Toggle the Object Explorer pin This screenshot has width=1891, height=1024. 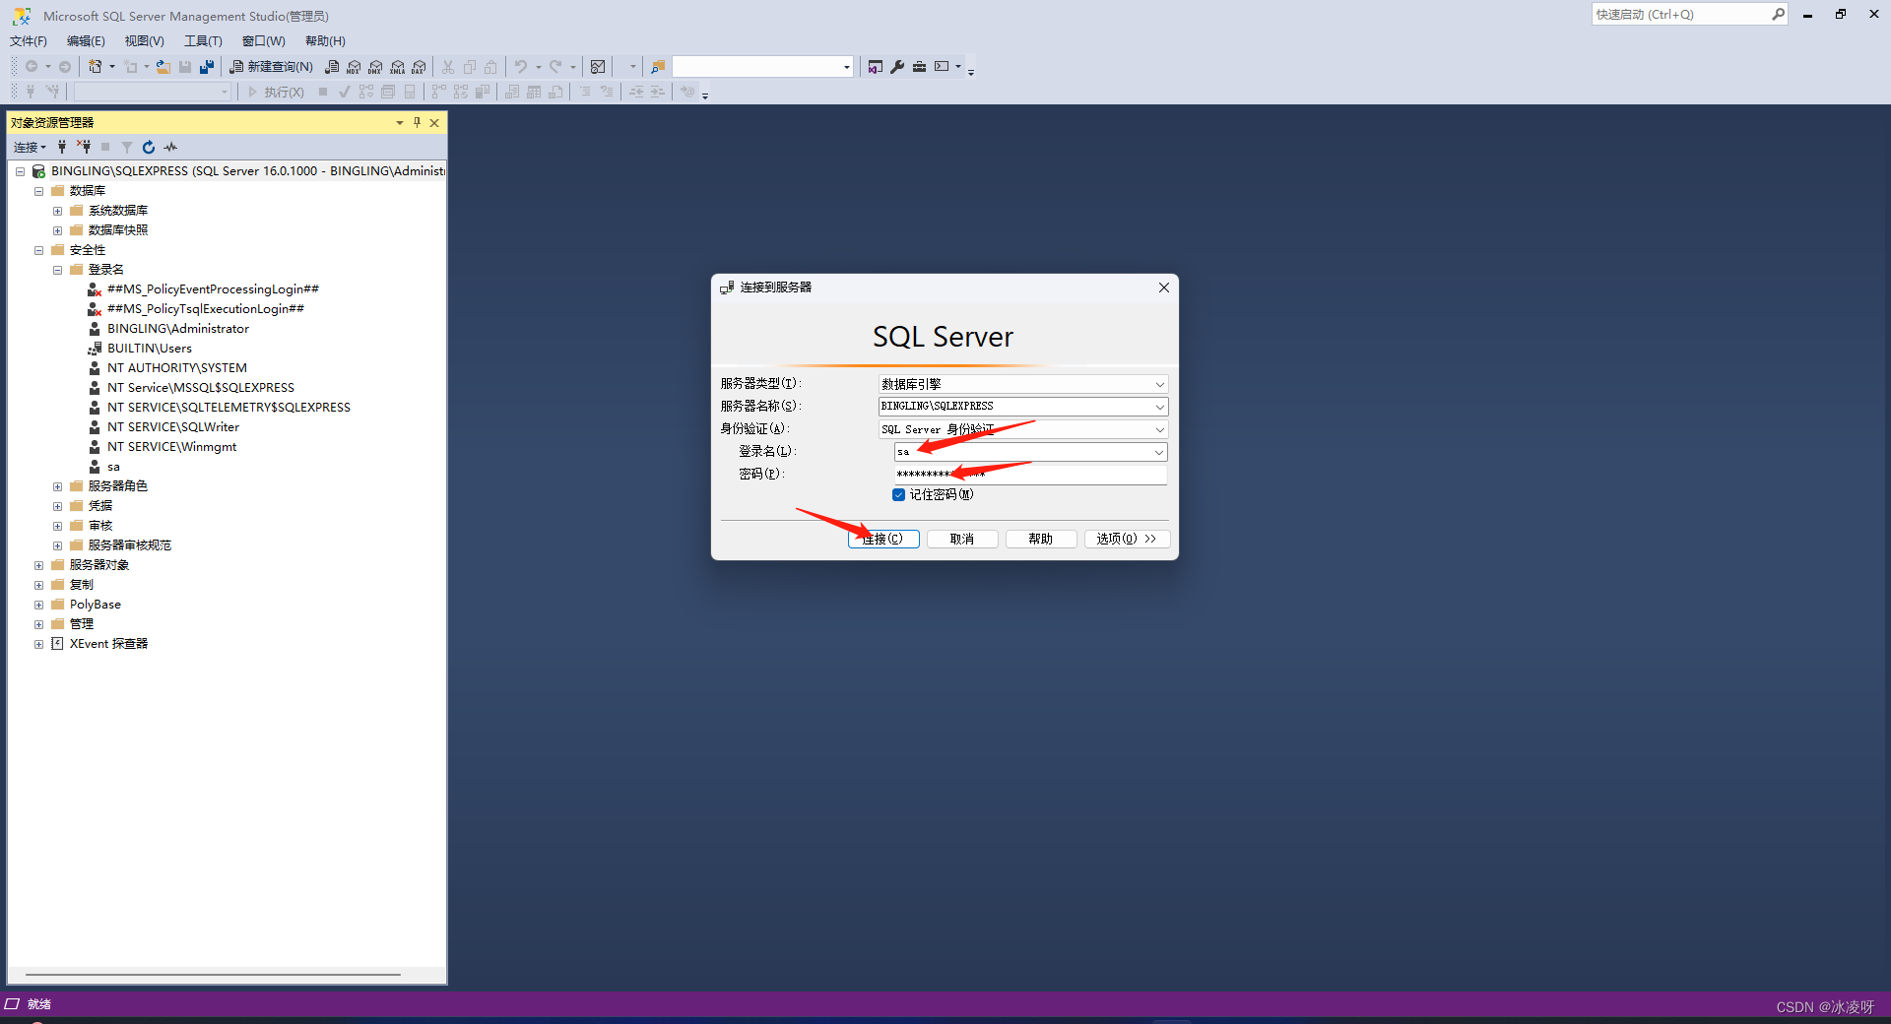pyautogui.click(x=417, y=122)
